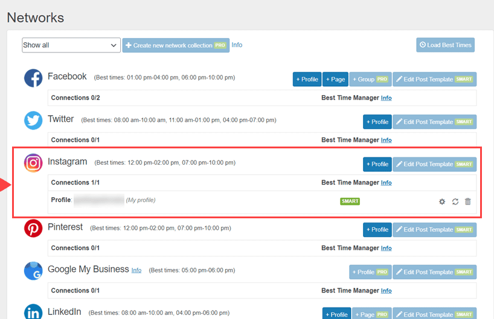Open Info link beside network collection button
The image size is (494, 319).
[237, 45]
